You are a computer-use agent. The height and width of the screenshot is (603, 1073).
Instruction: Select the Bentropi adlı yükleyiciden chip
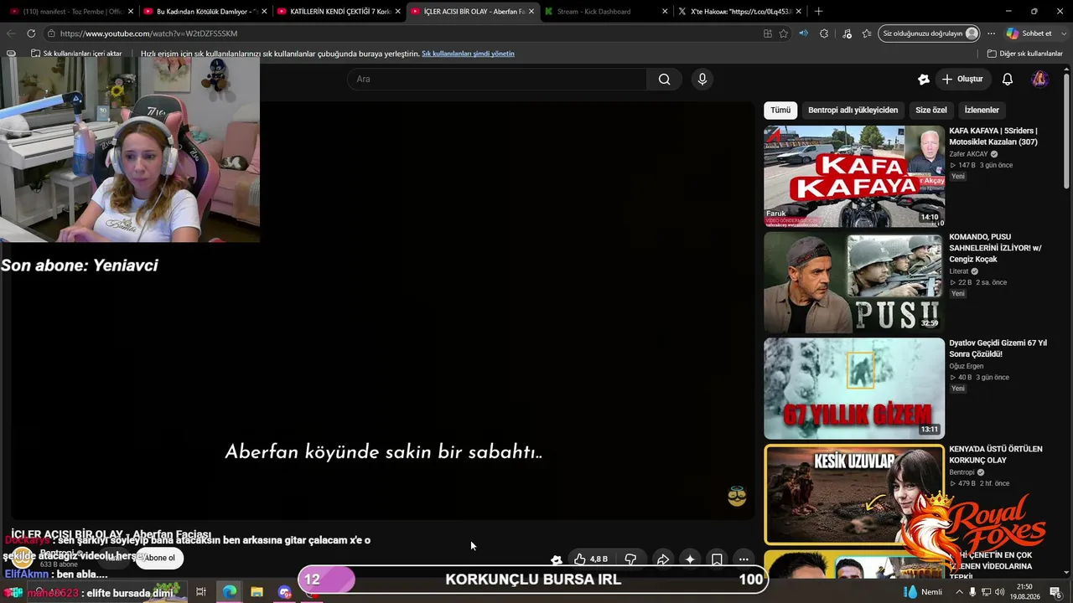pos(853,111)
